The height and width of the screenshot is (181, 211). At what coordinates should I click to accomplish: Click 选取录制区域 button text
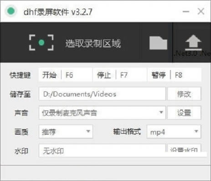coord(93,43)
